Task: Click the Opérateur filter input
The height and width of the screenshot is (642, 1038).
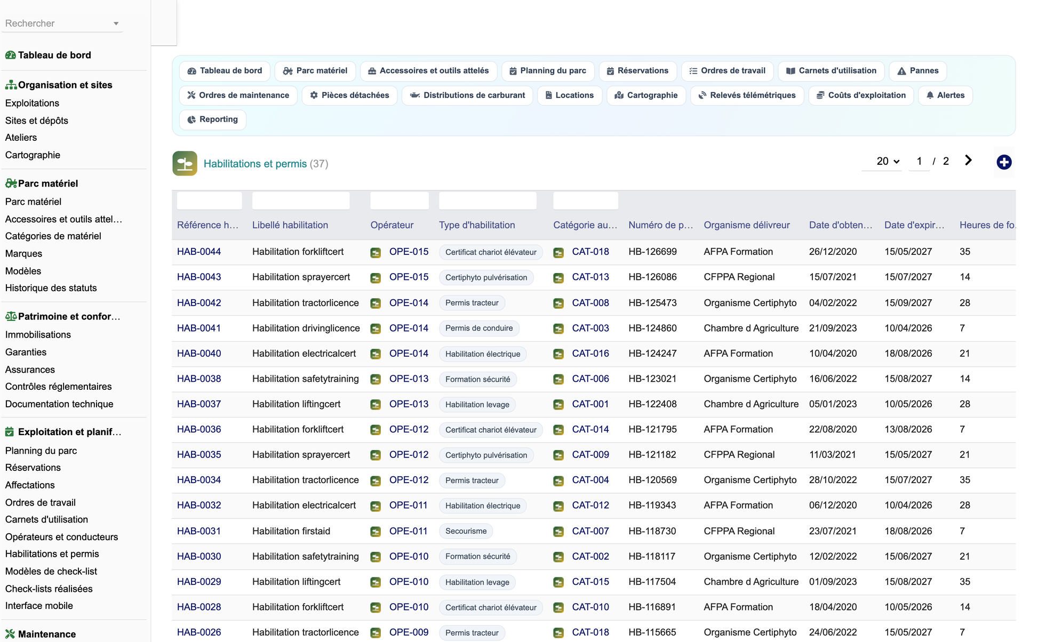Action: [400, 201]
